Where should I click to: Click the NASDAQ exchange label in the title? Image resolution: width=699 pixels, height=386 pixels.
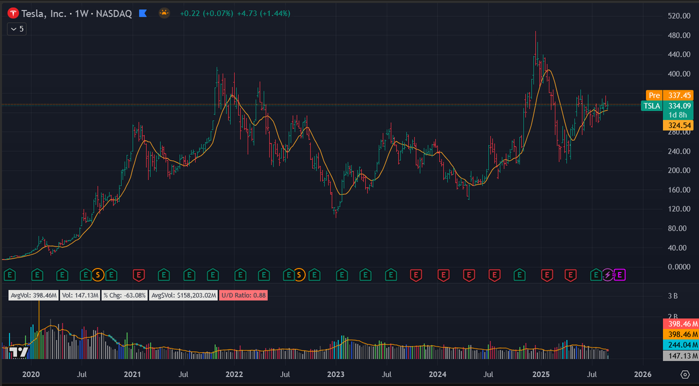pyautogui.click(x=113, y=12)
